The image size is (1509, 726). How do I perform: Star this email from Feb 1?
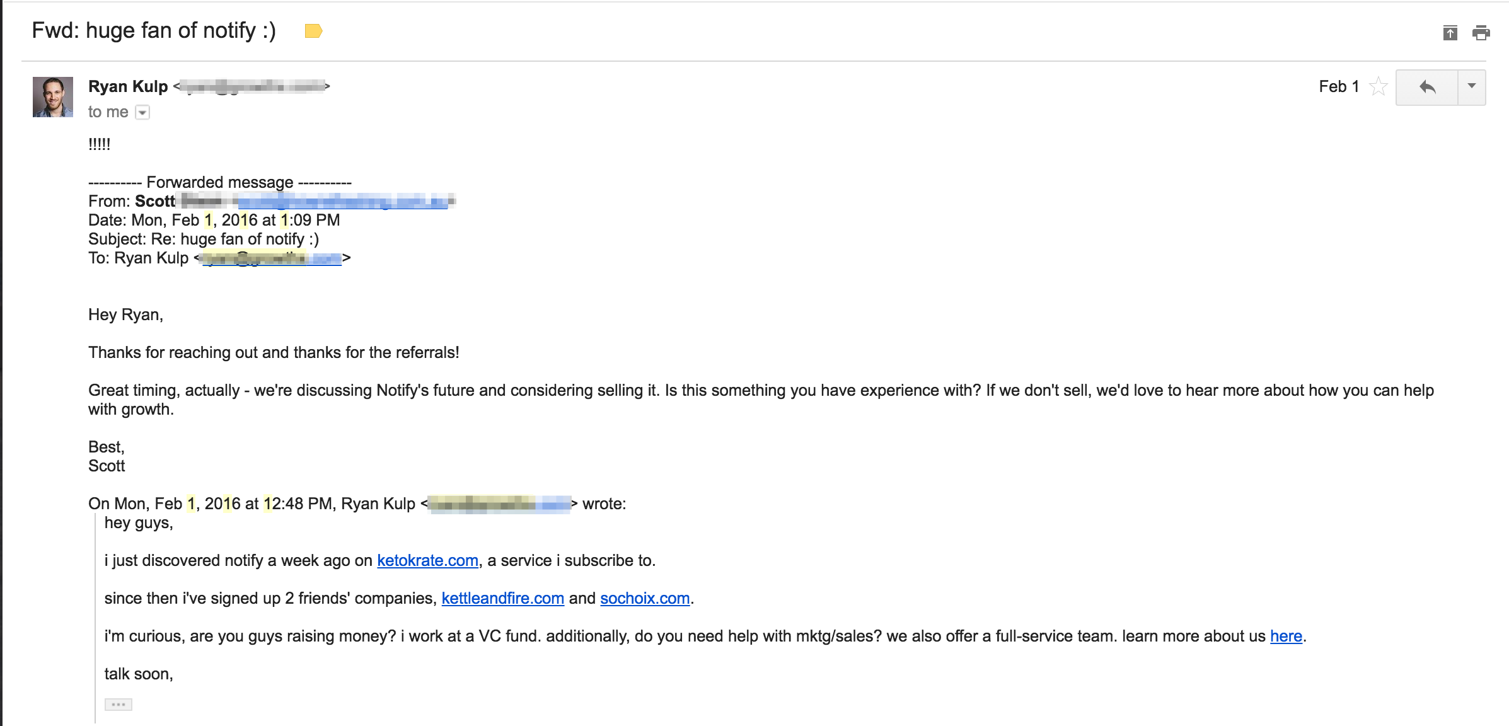click(1378, 86)
